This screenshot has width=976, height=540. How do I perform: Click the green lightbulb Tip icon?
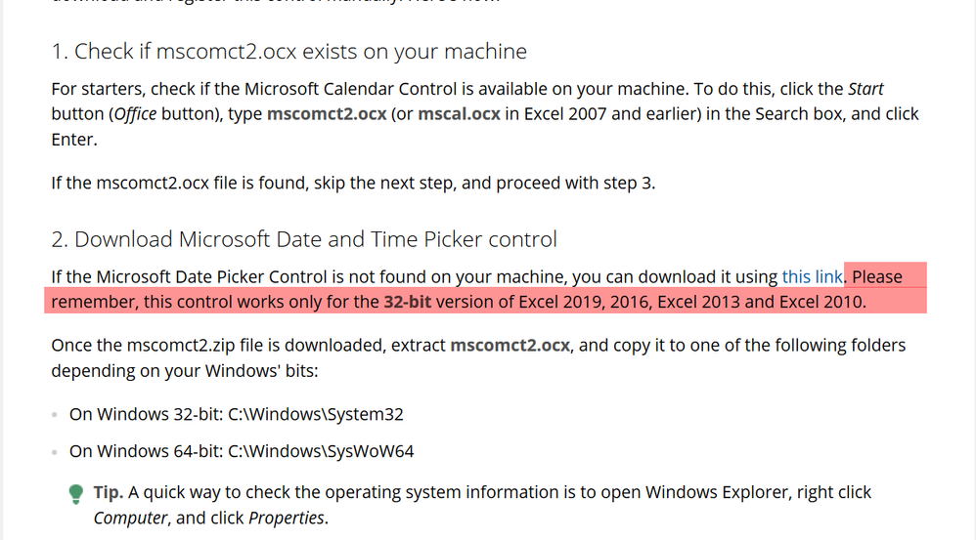click(76, 494)
